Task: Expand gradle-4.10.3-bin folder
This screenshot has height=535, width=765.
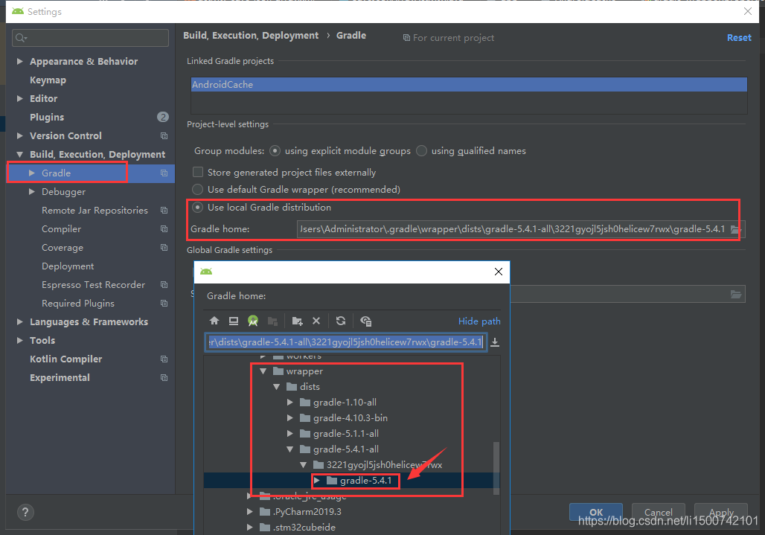Action: [x=289, y=418]
